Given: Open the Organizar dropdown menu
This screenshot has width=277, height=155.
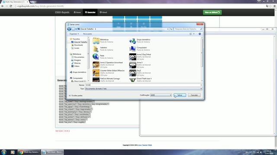Looking at the screenshot, I should (74, 34).
